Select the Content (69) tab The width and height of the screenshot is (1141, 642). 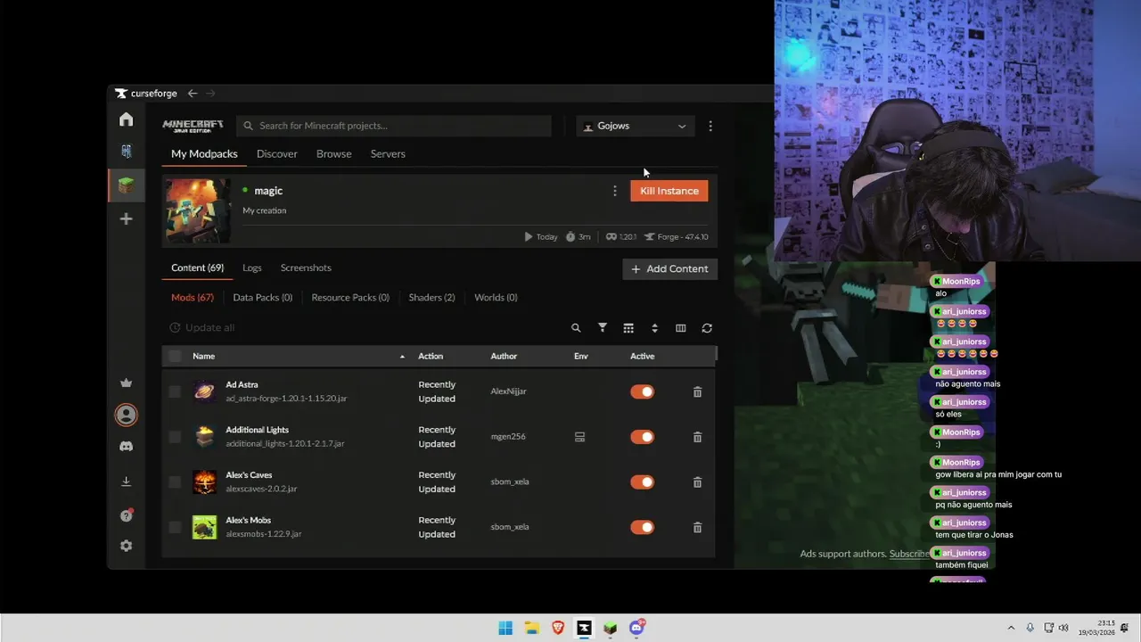pyautogui.click(x=198, y=267)
